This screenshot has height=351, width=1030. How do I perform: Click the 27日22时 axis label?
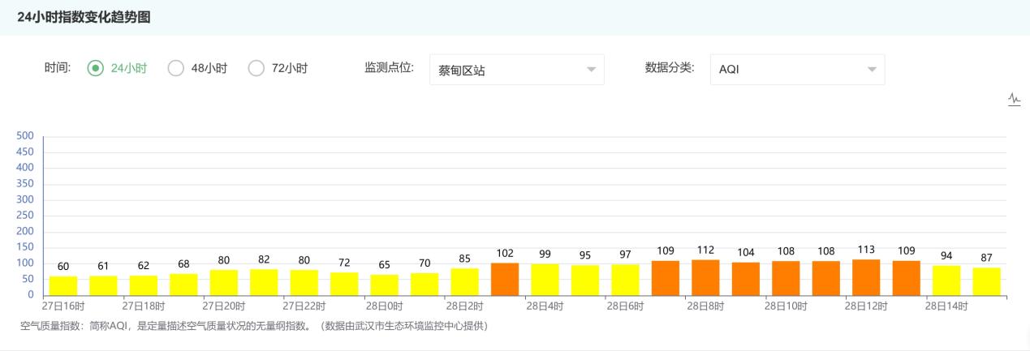(304, 306)
